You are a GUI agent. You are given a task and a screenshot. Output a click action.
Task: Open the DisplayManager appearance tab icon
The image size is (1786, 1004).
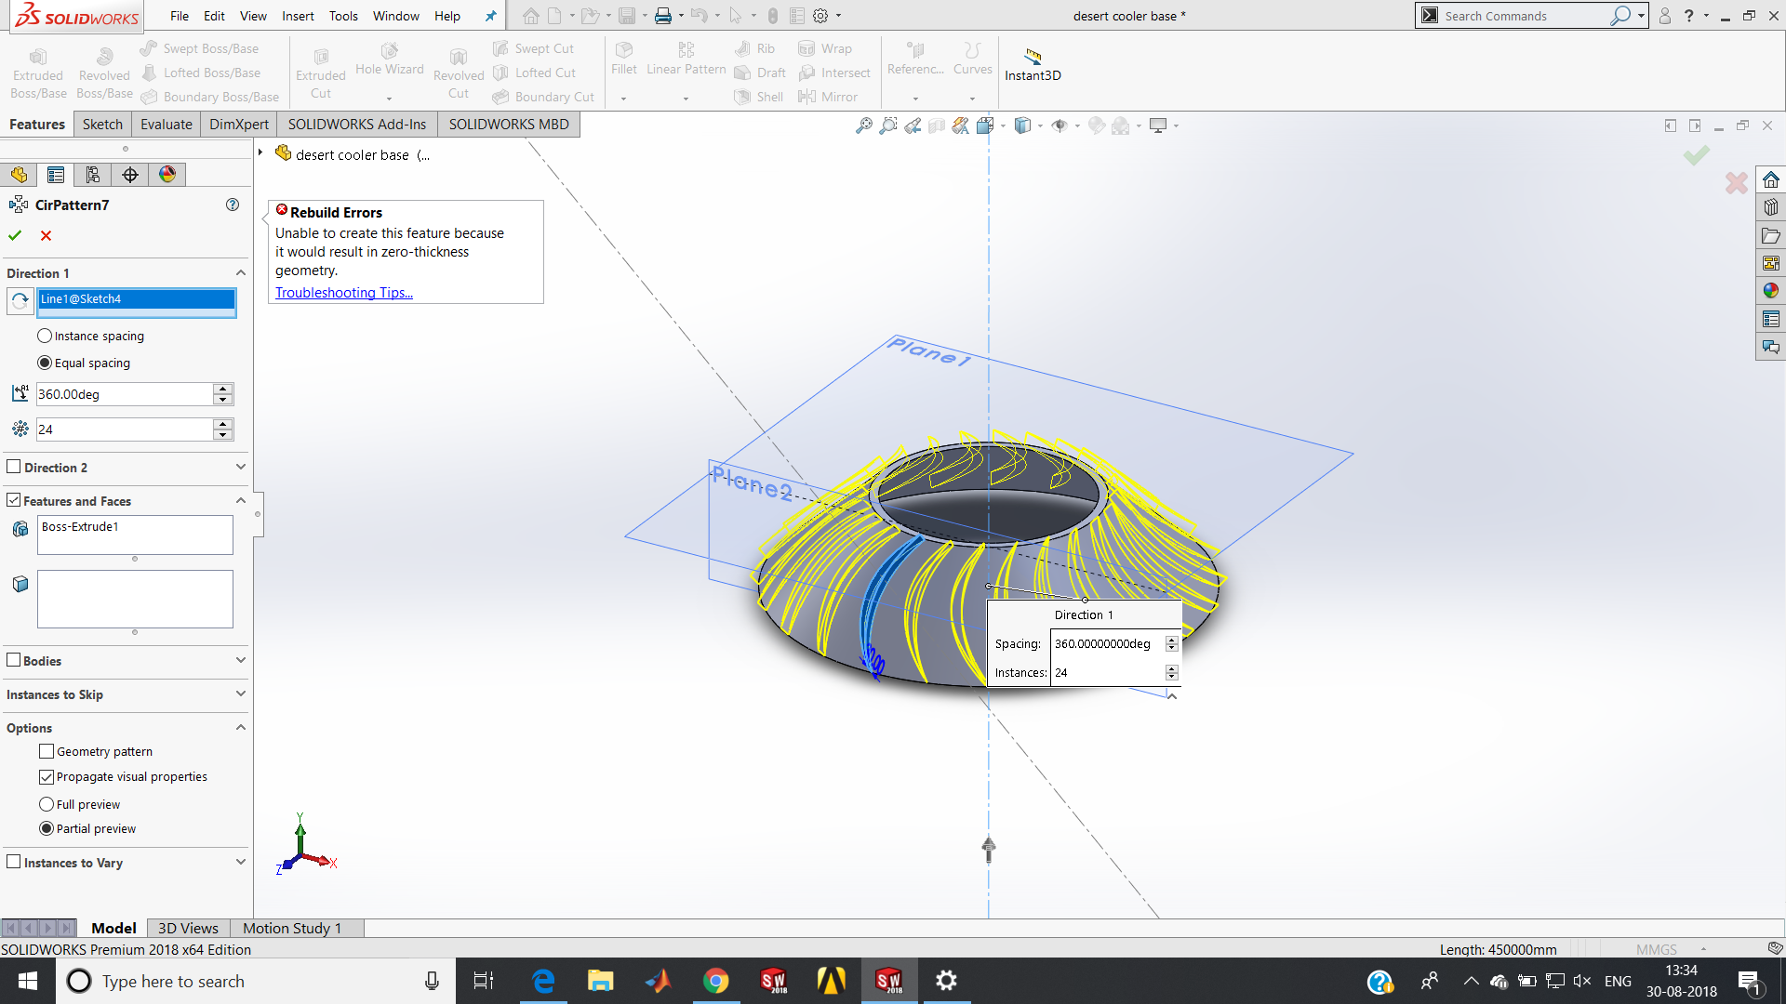click(x=167, y=175)
